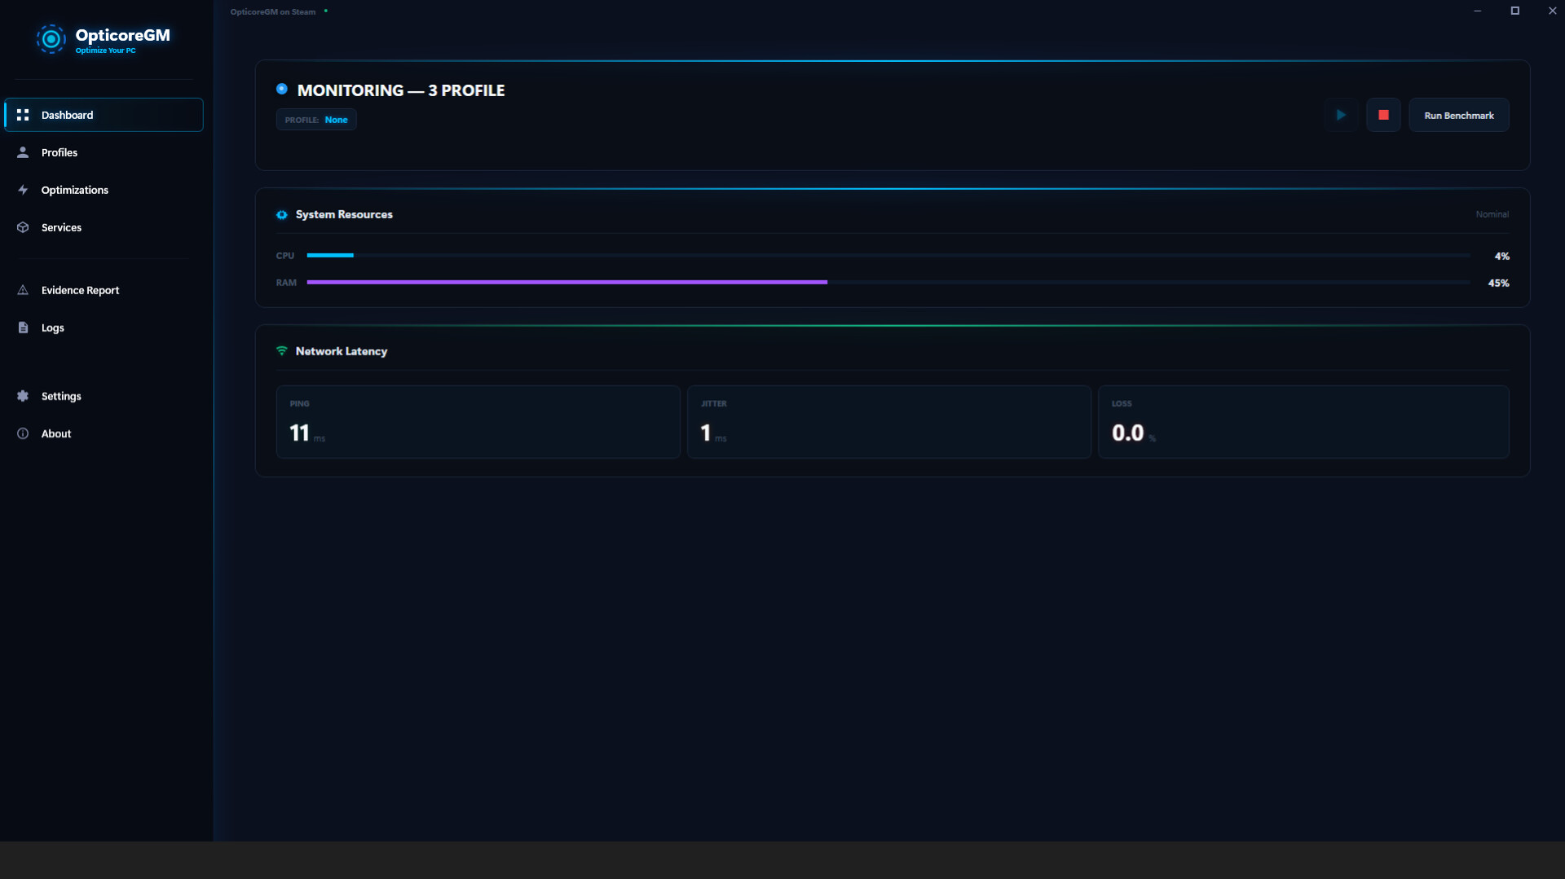1565x879 pixels.
Task: Open About via the info icon
Action: coord(22,433)
